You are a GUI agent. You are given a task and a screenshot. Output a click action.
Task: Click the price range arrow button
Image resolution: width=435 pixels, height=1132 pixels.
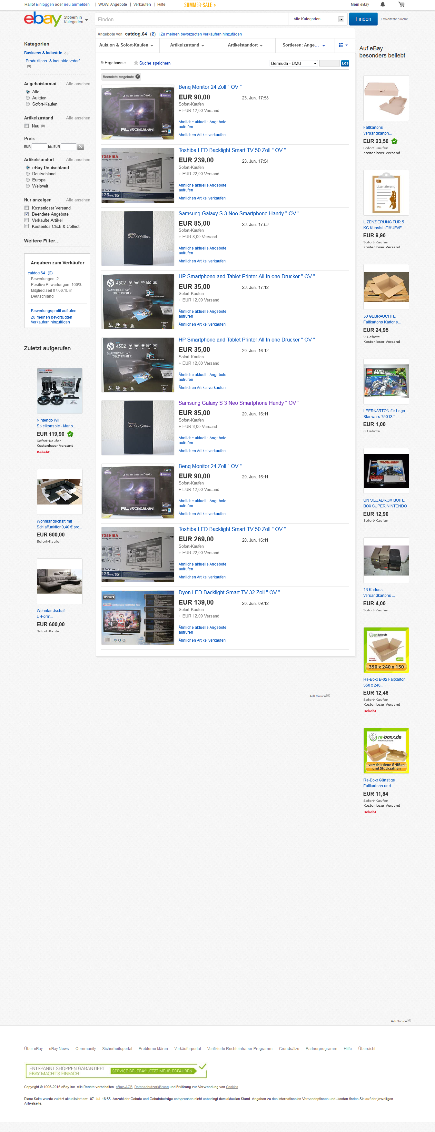click(x=81, y=147)
